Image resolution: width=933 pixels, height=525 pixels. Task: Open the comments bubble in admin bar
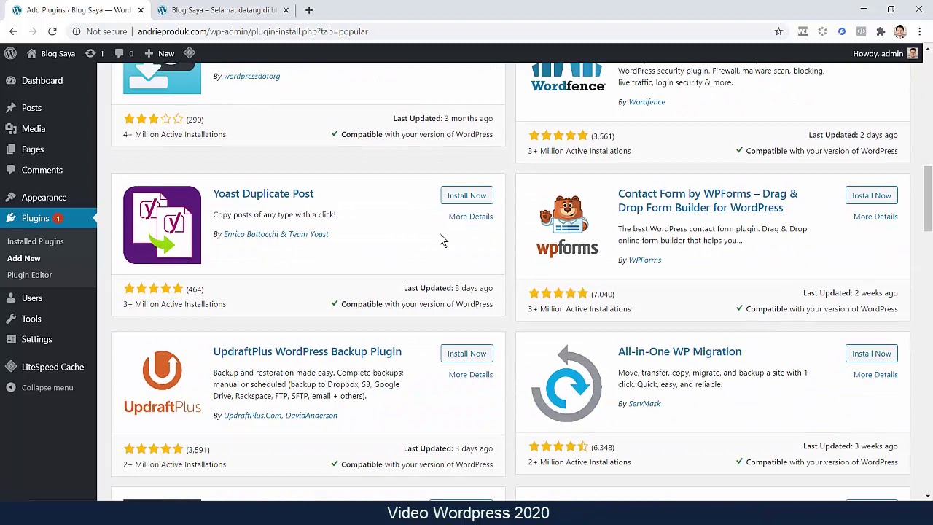click(x=123, y=53)
